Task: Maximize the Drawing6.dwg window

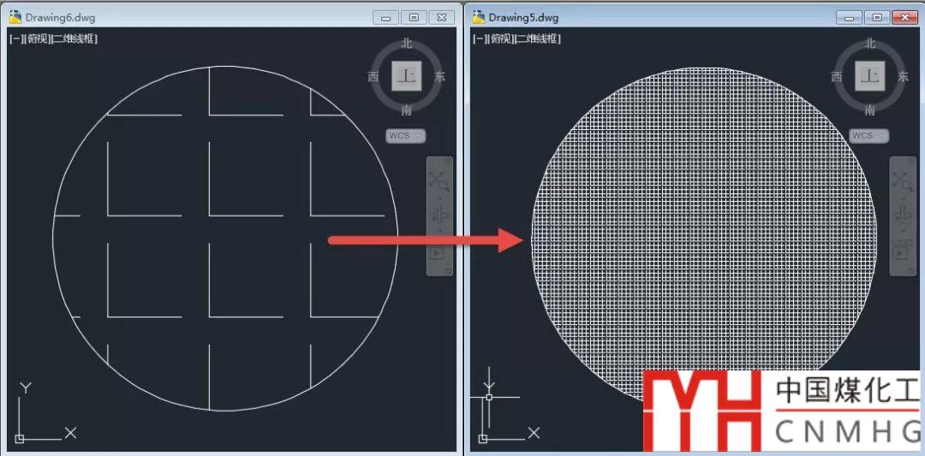Action: coord(415,18)
